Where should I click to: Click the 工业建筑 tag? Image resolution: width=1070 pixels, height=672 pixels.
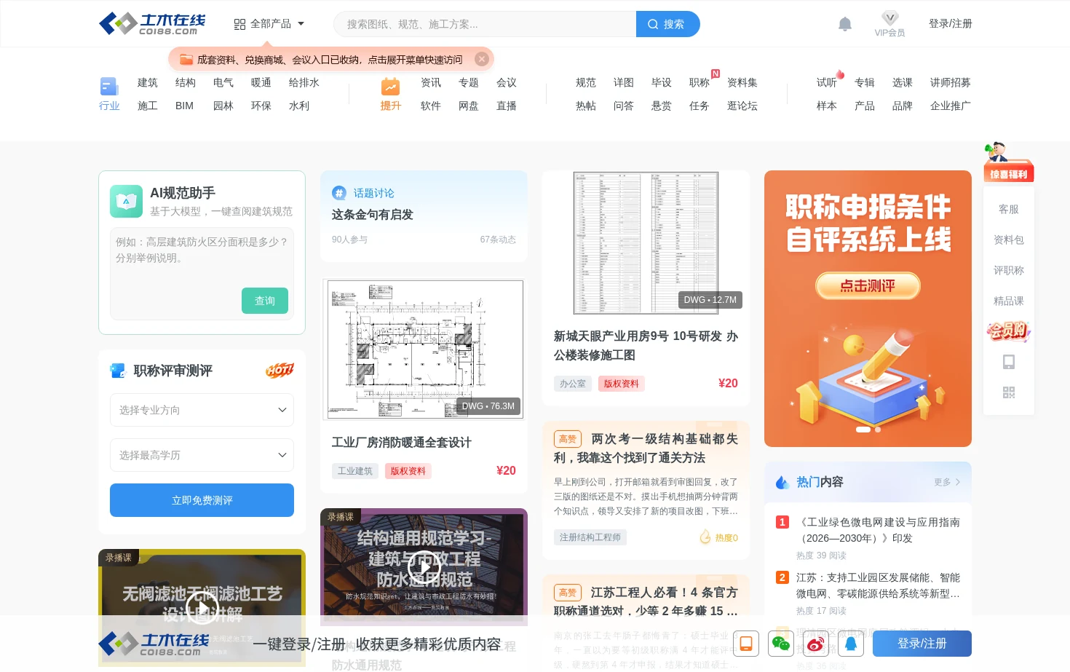[x=355, y=471]
